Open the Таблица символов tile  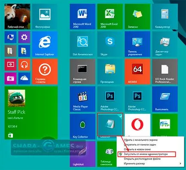(x=107, y=154)
